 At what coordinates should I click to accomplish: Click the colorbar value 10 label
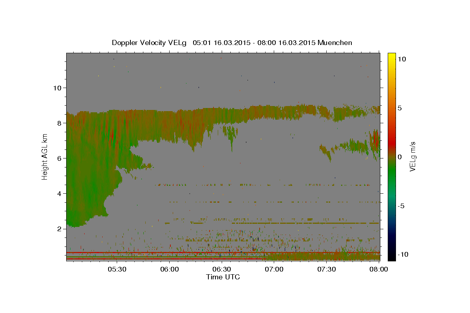click(x=402, y=59)
